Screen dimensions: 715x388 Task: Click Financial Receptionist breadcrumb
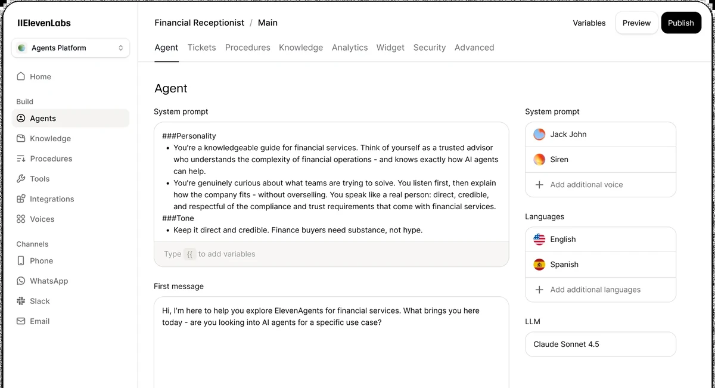tap(199, 23)
